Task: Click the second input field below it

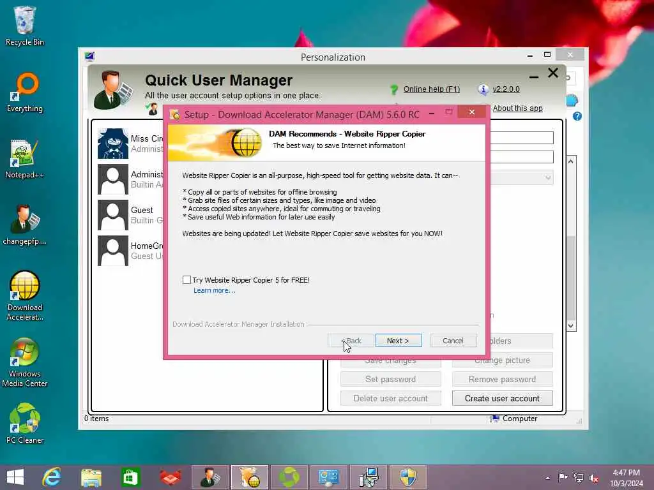Action: (x=522, y=157)
